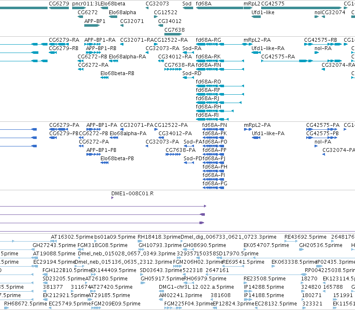Select the APP-BP1 gene label

click(95, 21)
